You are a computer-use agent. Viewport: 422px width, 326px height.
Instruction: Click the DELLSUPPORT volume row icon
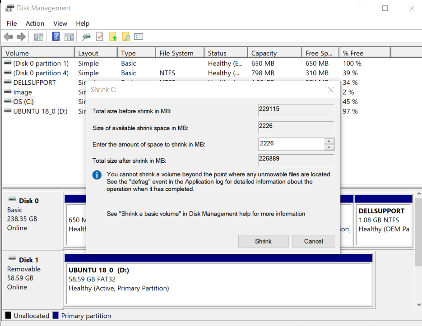click(8, 82)
